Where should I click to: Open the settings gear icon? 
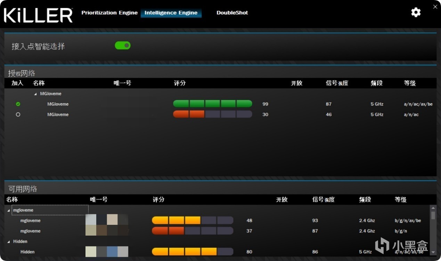[416, 13]
